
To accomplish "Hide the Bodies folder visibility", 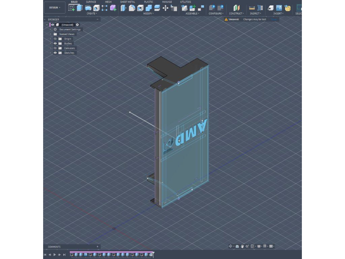I will [x=55, y=44].
